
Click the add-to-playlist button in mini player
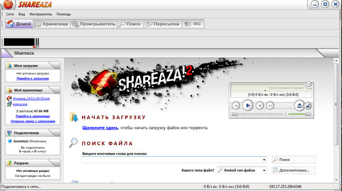[x=308, y=106]
